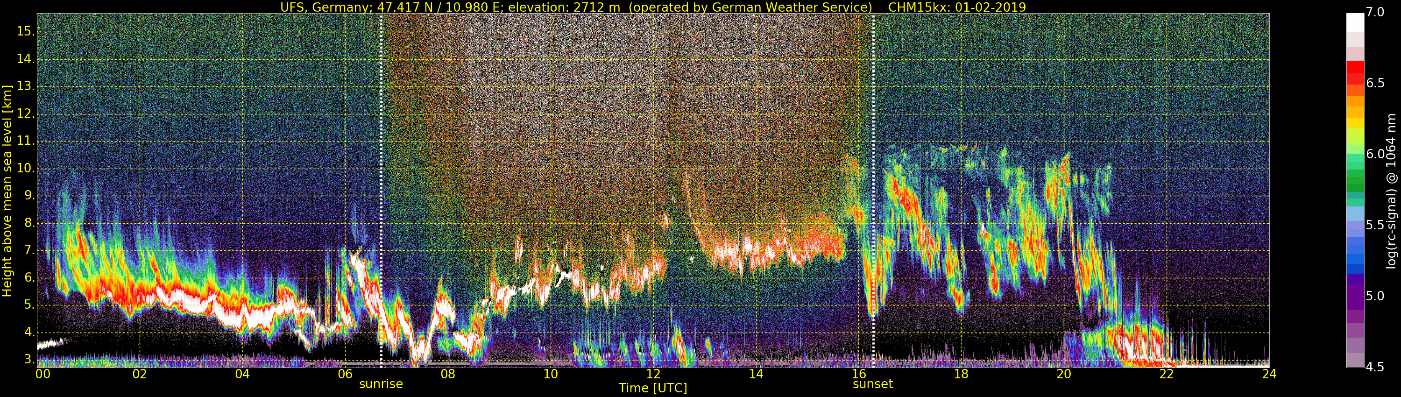Viewport: 1401px width, 397px height.
Task: Click the '16' time axis tick label
Action: pyautogui.click(x=859, y=374)
